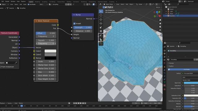Click the viewport pan hand icon
The width and height of the screenshot is (198, 111).
160,23
